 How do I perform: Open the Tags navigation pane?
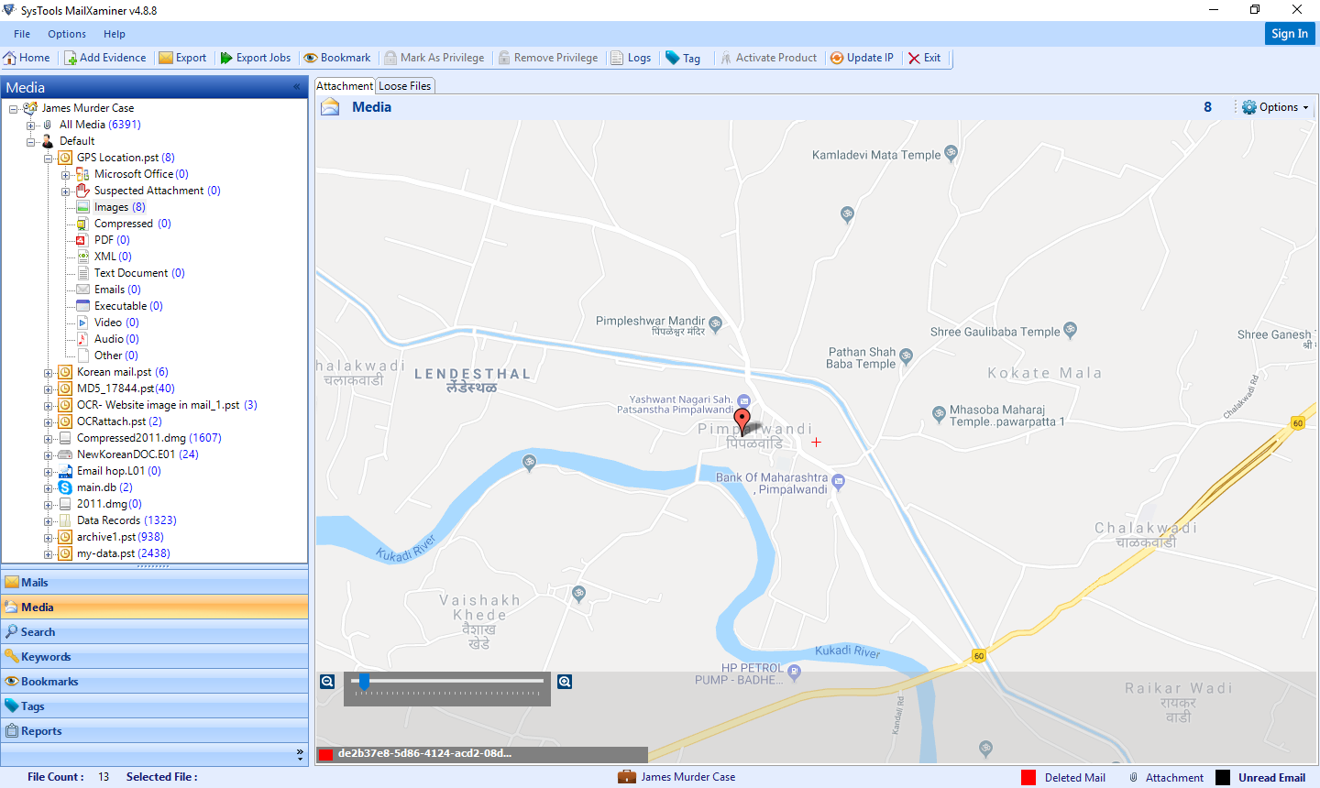pyautogui.click(x=154, y=706)
